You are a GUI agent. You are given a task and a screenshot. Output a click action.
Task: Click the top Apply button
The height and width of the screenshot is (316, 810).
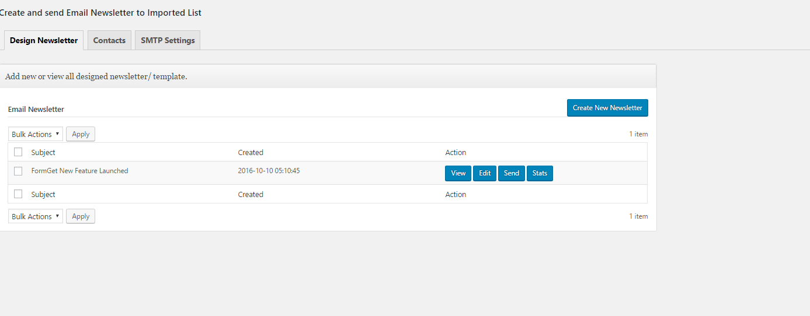(81, 134)
